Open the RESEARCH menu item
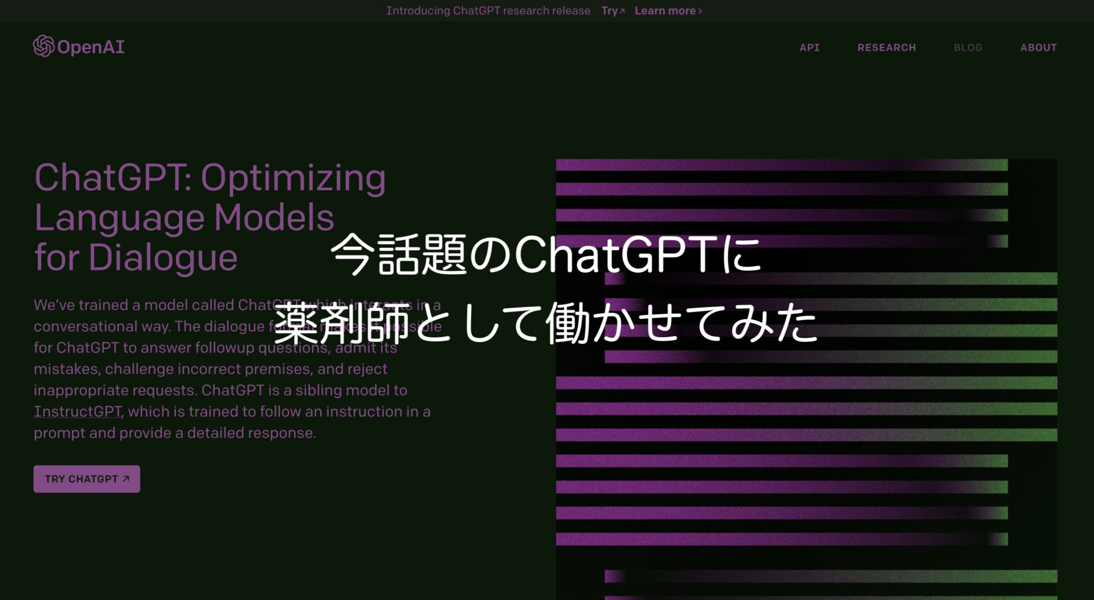The height and width of the screenshot is (600, 1094). pos(887,48)
